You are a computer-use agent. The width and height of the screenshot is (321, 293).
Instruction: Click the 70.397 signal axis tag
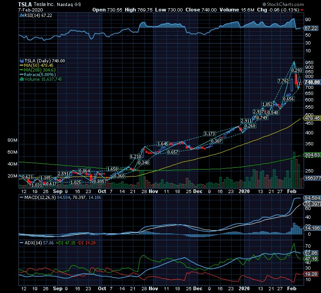(x=312, y=204)
